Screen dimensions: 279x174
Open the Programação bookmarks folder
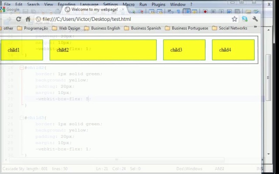32,28
